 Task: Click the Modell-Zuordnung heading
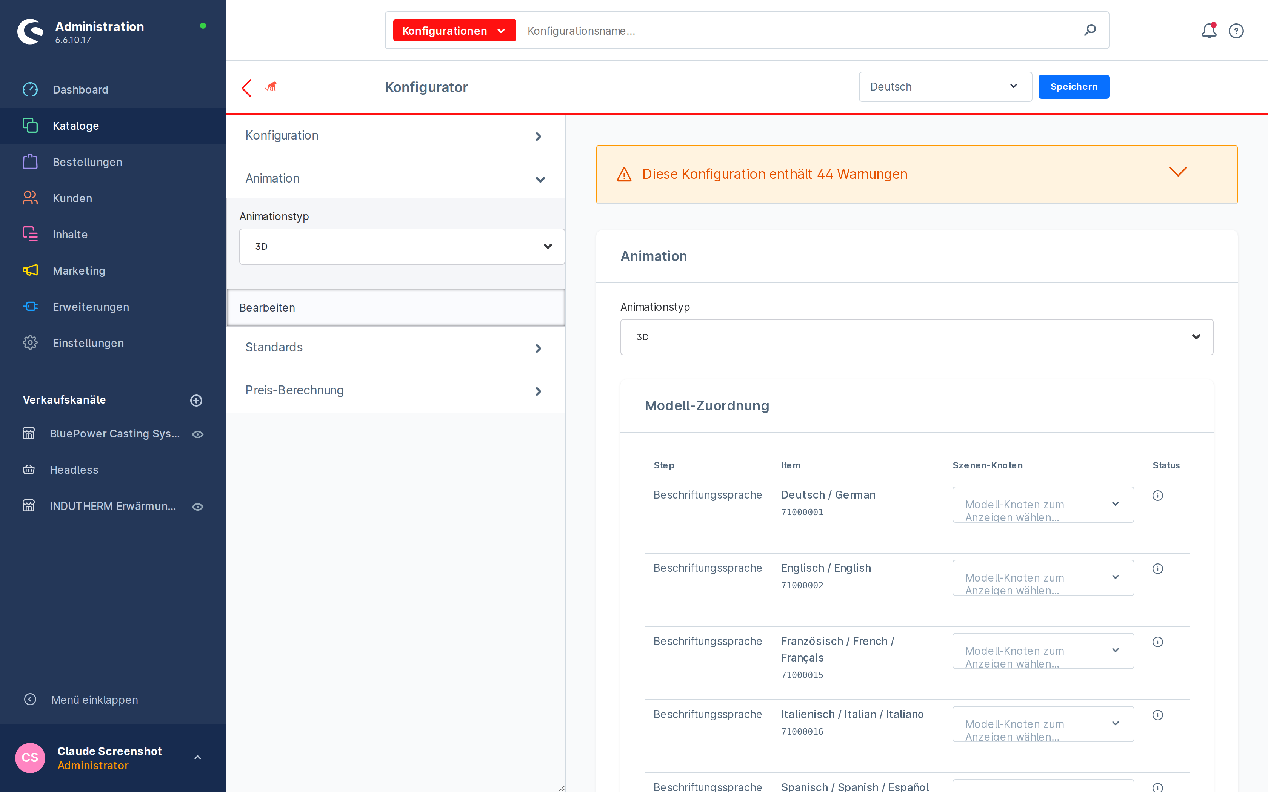click(707, 405)
